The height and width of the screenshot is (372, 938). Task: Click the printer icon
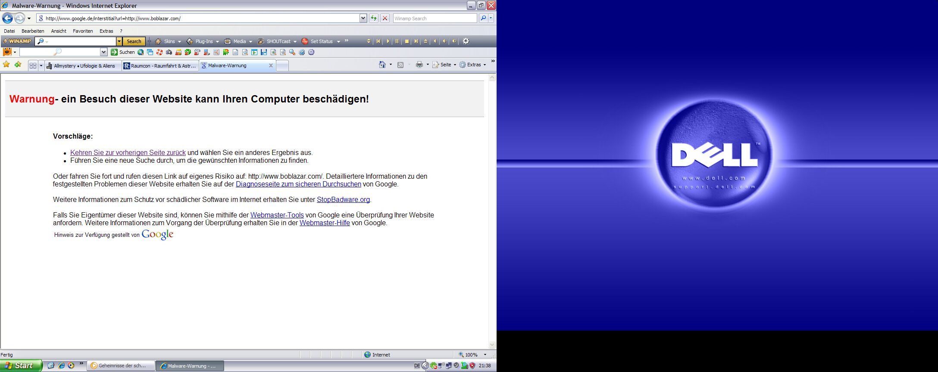(419, 65)
